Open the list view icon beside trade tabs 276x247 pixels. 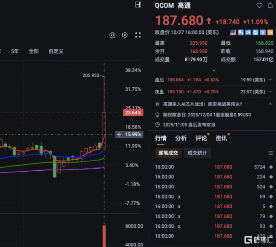(x=270, y=153)
